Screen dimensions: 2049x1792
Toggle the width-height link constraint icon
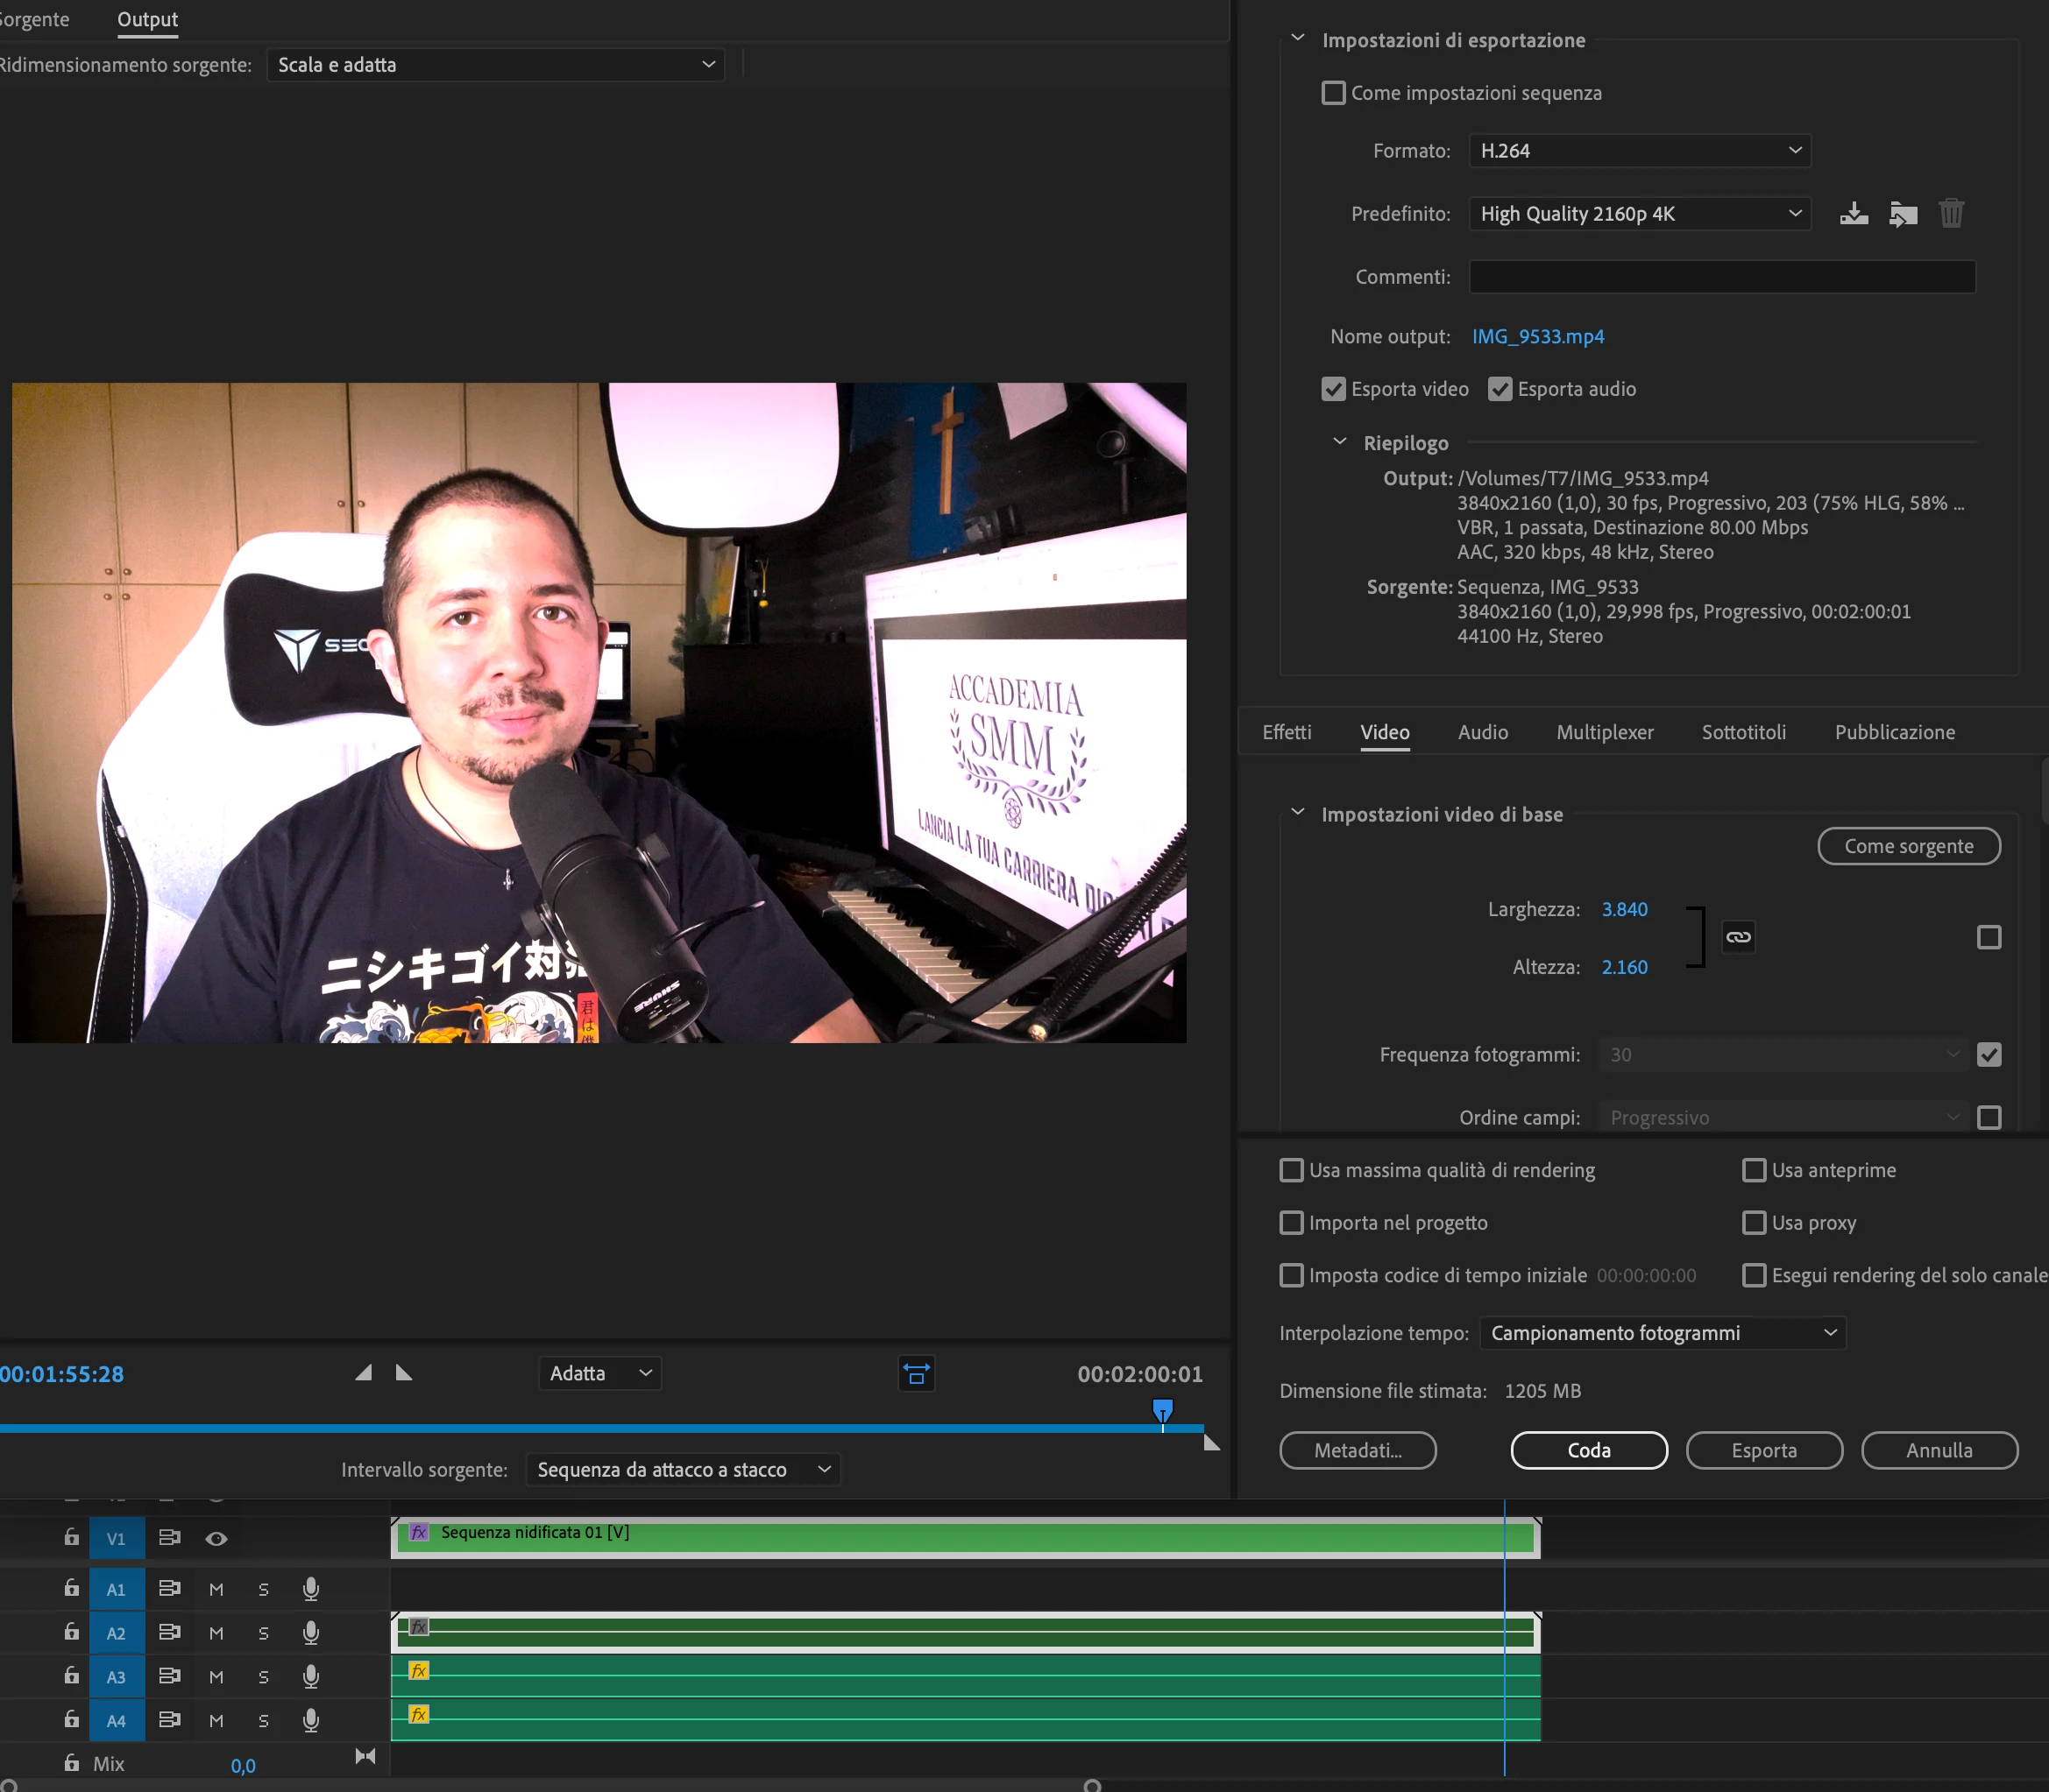pyautogui.click(x=1738, y=937)
